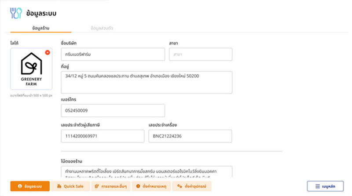
Task: Click the tax ID number field
Action: coord(103,136)
